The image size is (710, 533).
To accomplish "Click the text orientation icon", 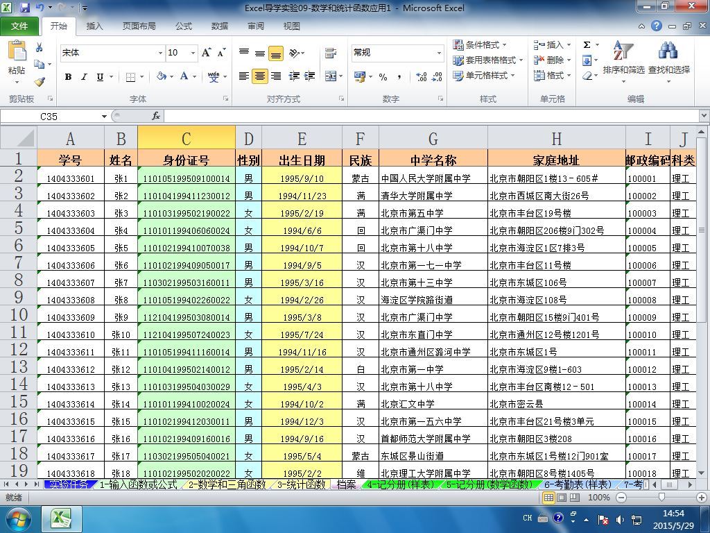I will (294, 53).
